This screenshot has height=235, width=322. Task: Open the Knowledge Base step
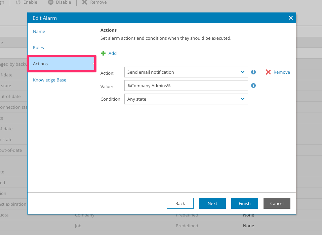49,80
